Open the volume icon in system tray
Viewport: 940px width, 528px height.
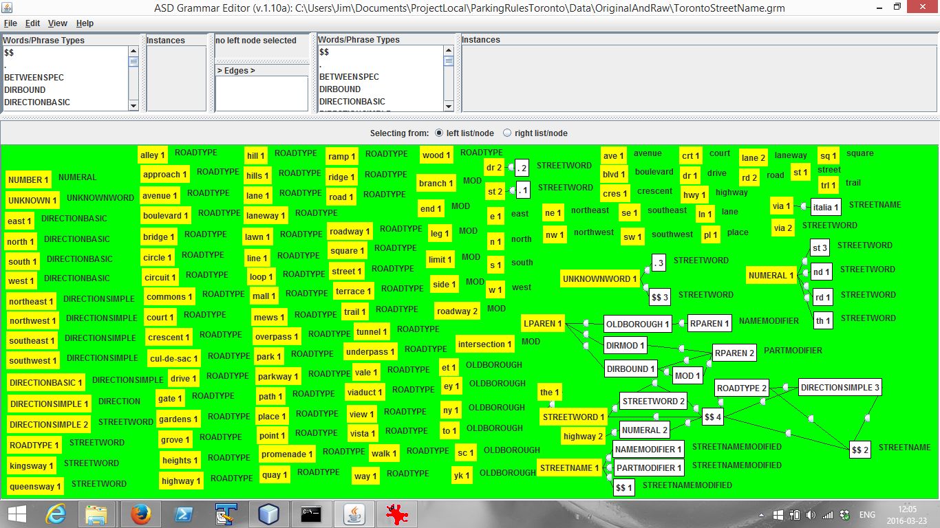tap(811, 514)
